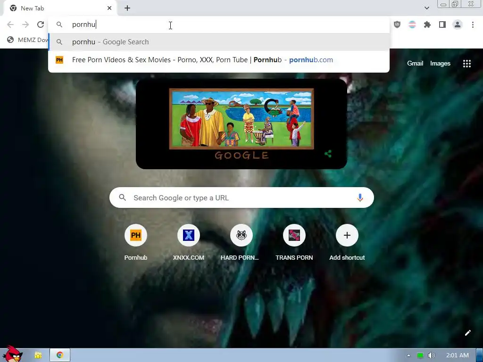The width and height of the screenshot is (483, 362).
Task: Click the green tray status icon
Action: tap(420, 355)
